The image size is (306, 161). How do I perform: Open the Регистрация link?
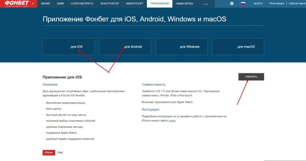pos(277,4)
